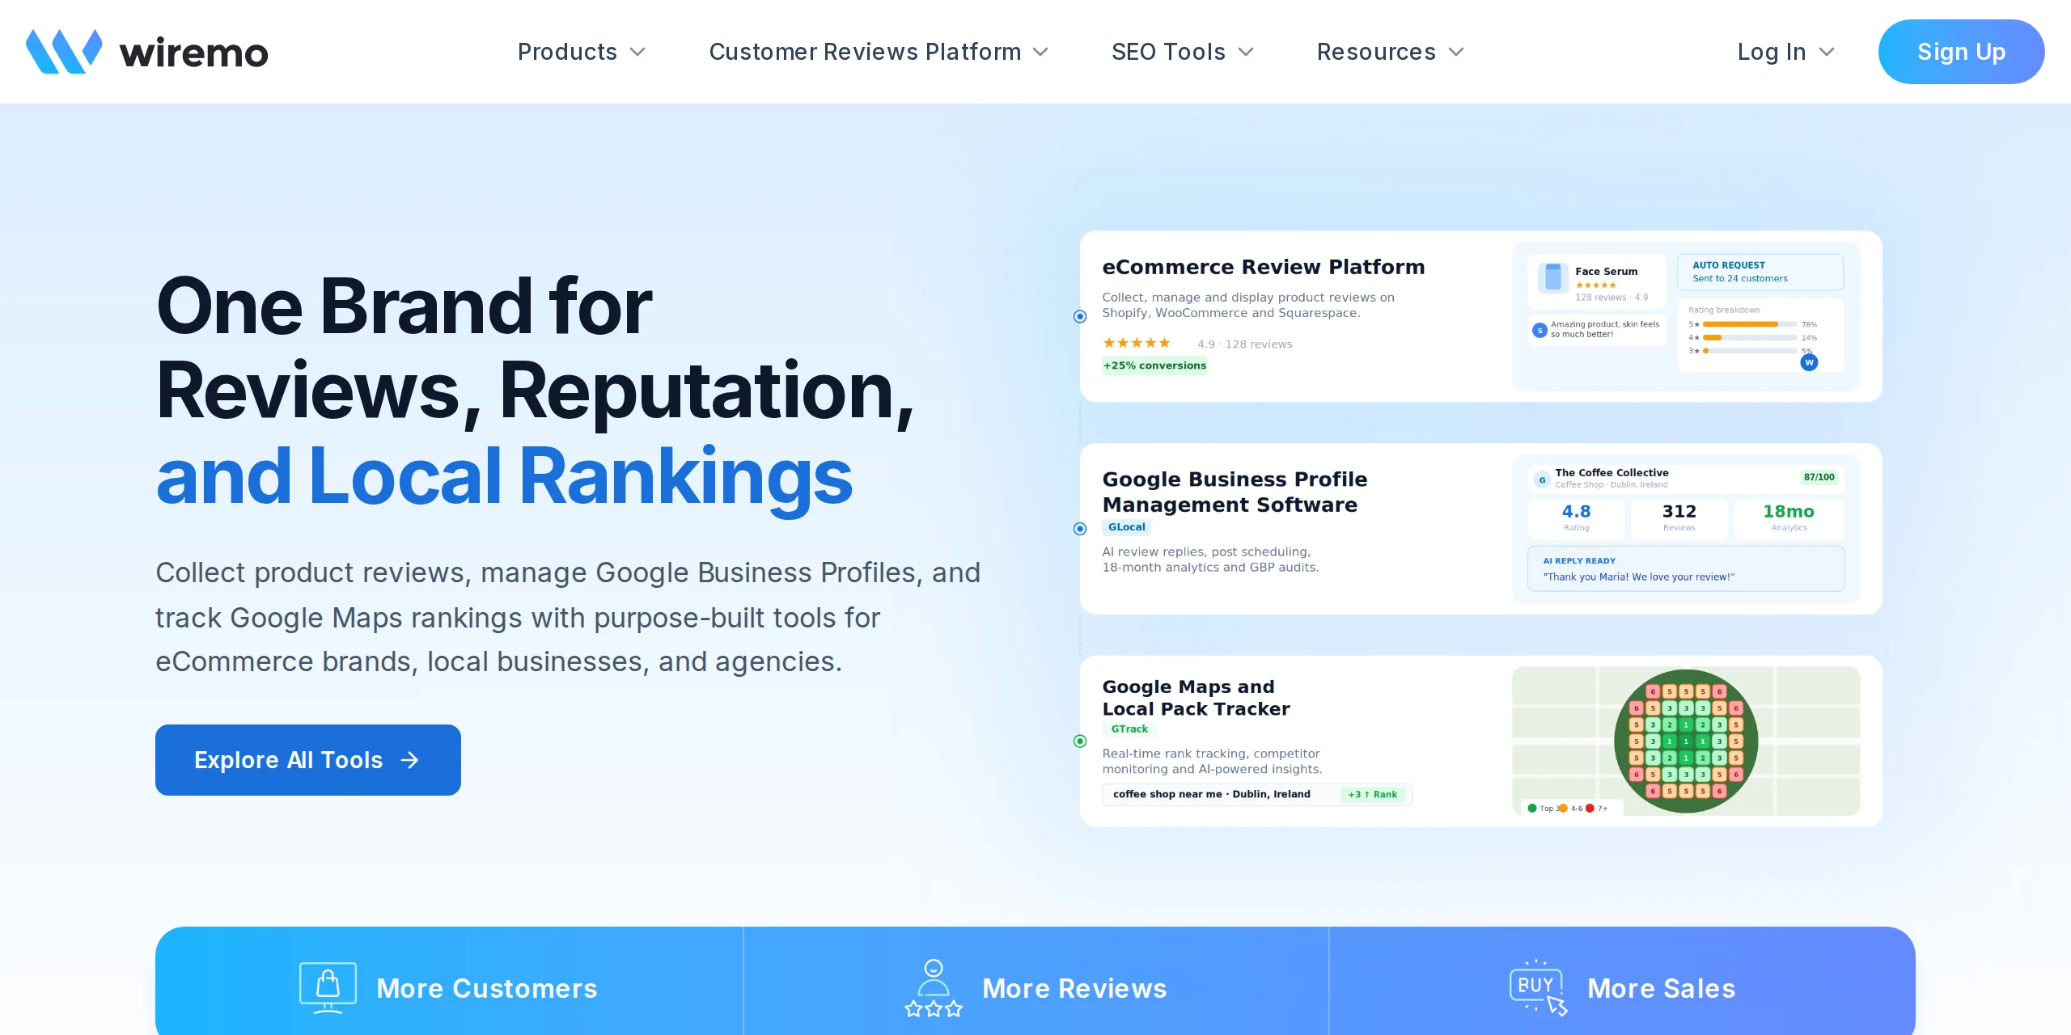Expand the Log In chevron

point(1827,53)
